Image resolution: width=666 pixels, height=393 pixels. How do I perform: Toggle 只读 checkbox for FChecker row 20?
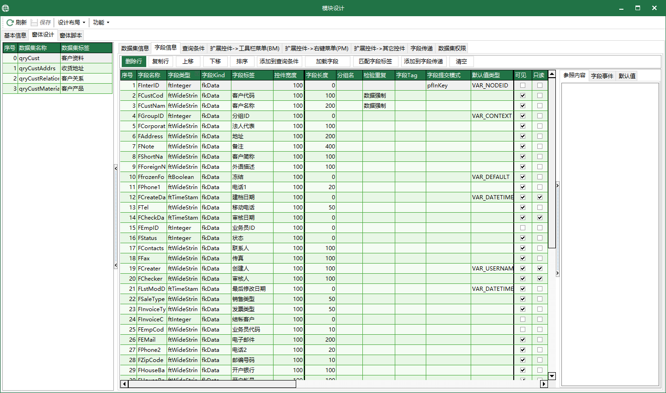[x=540, y=278]
